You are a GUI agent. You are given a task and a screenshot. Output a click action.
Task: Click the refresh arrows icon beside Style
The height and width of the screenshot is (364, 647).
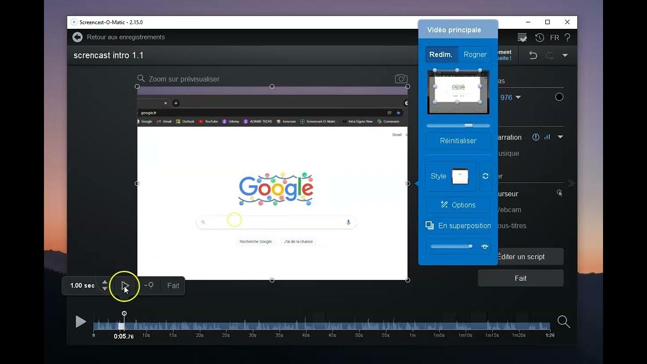click(x=485, y=176)
